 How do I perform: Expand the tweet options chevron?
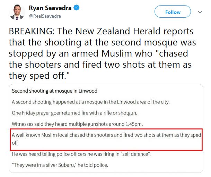(200, 12)
